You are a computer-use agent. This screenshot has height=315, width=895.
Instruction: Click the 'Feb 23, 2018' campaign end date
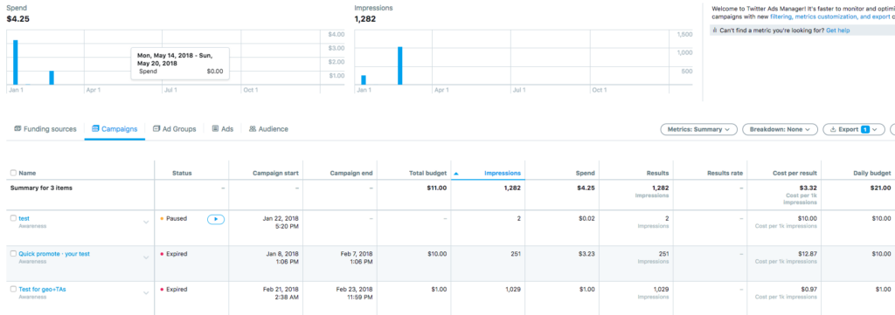click(x=355, y=290)
